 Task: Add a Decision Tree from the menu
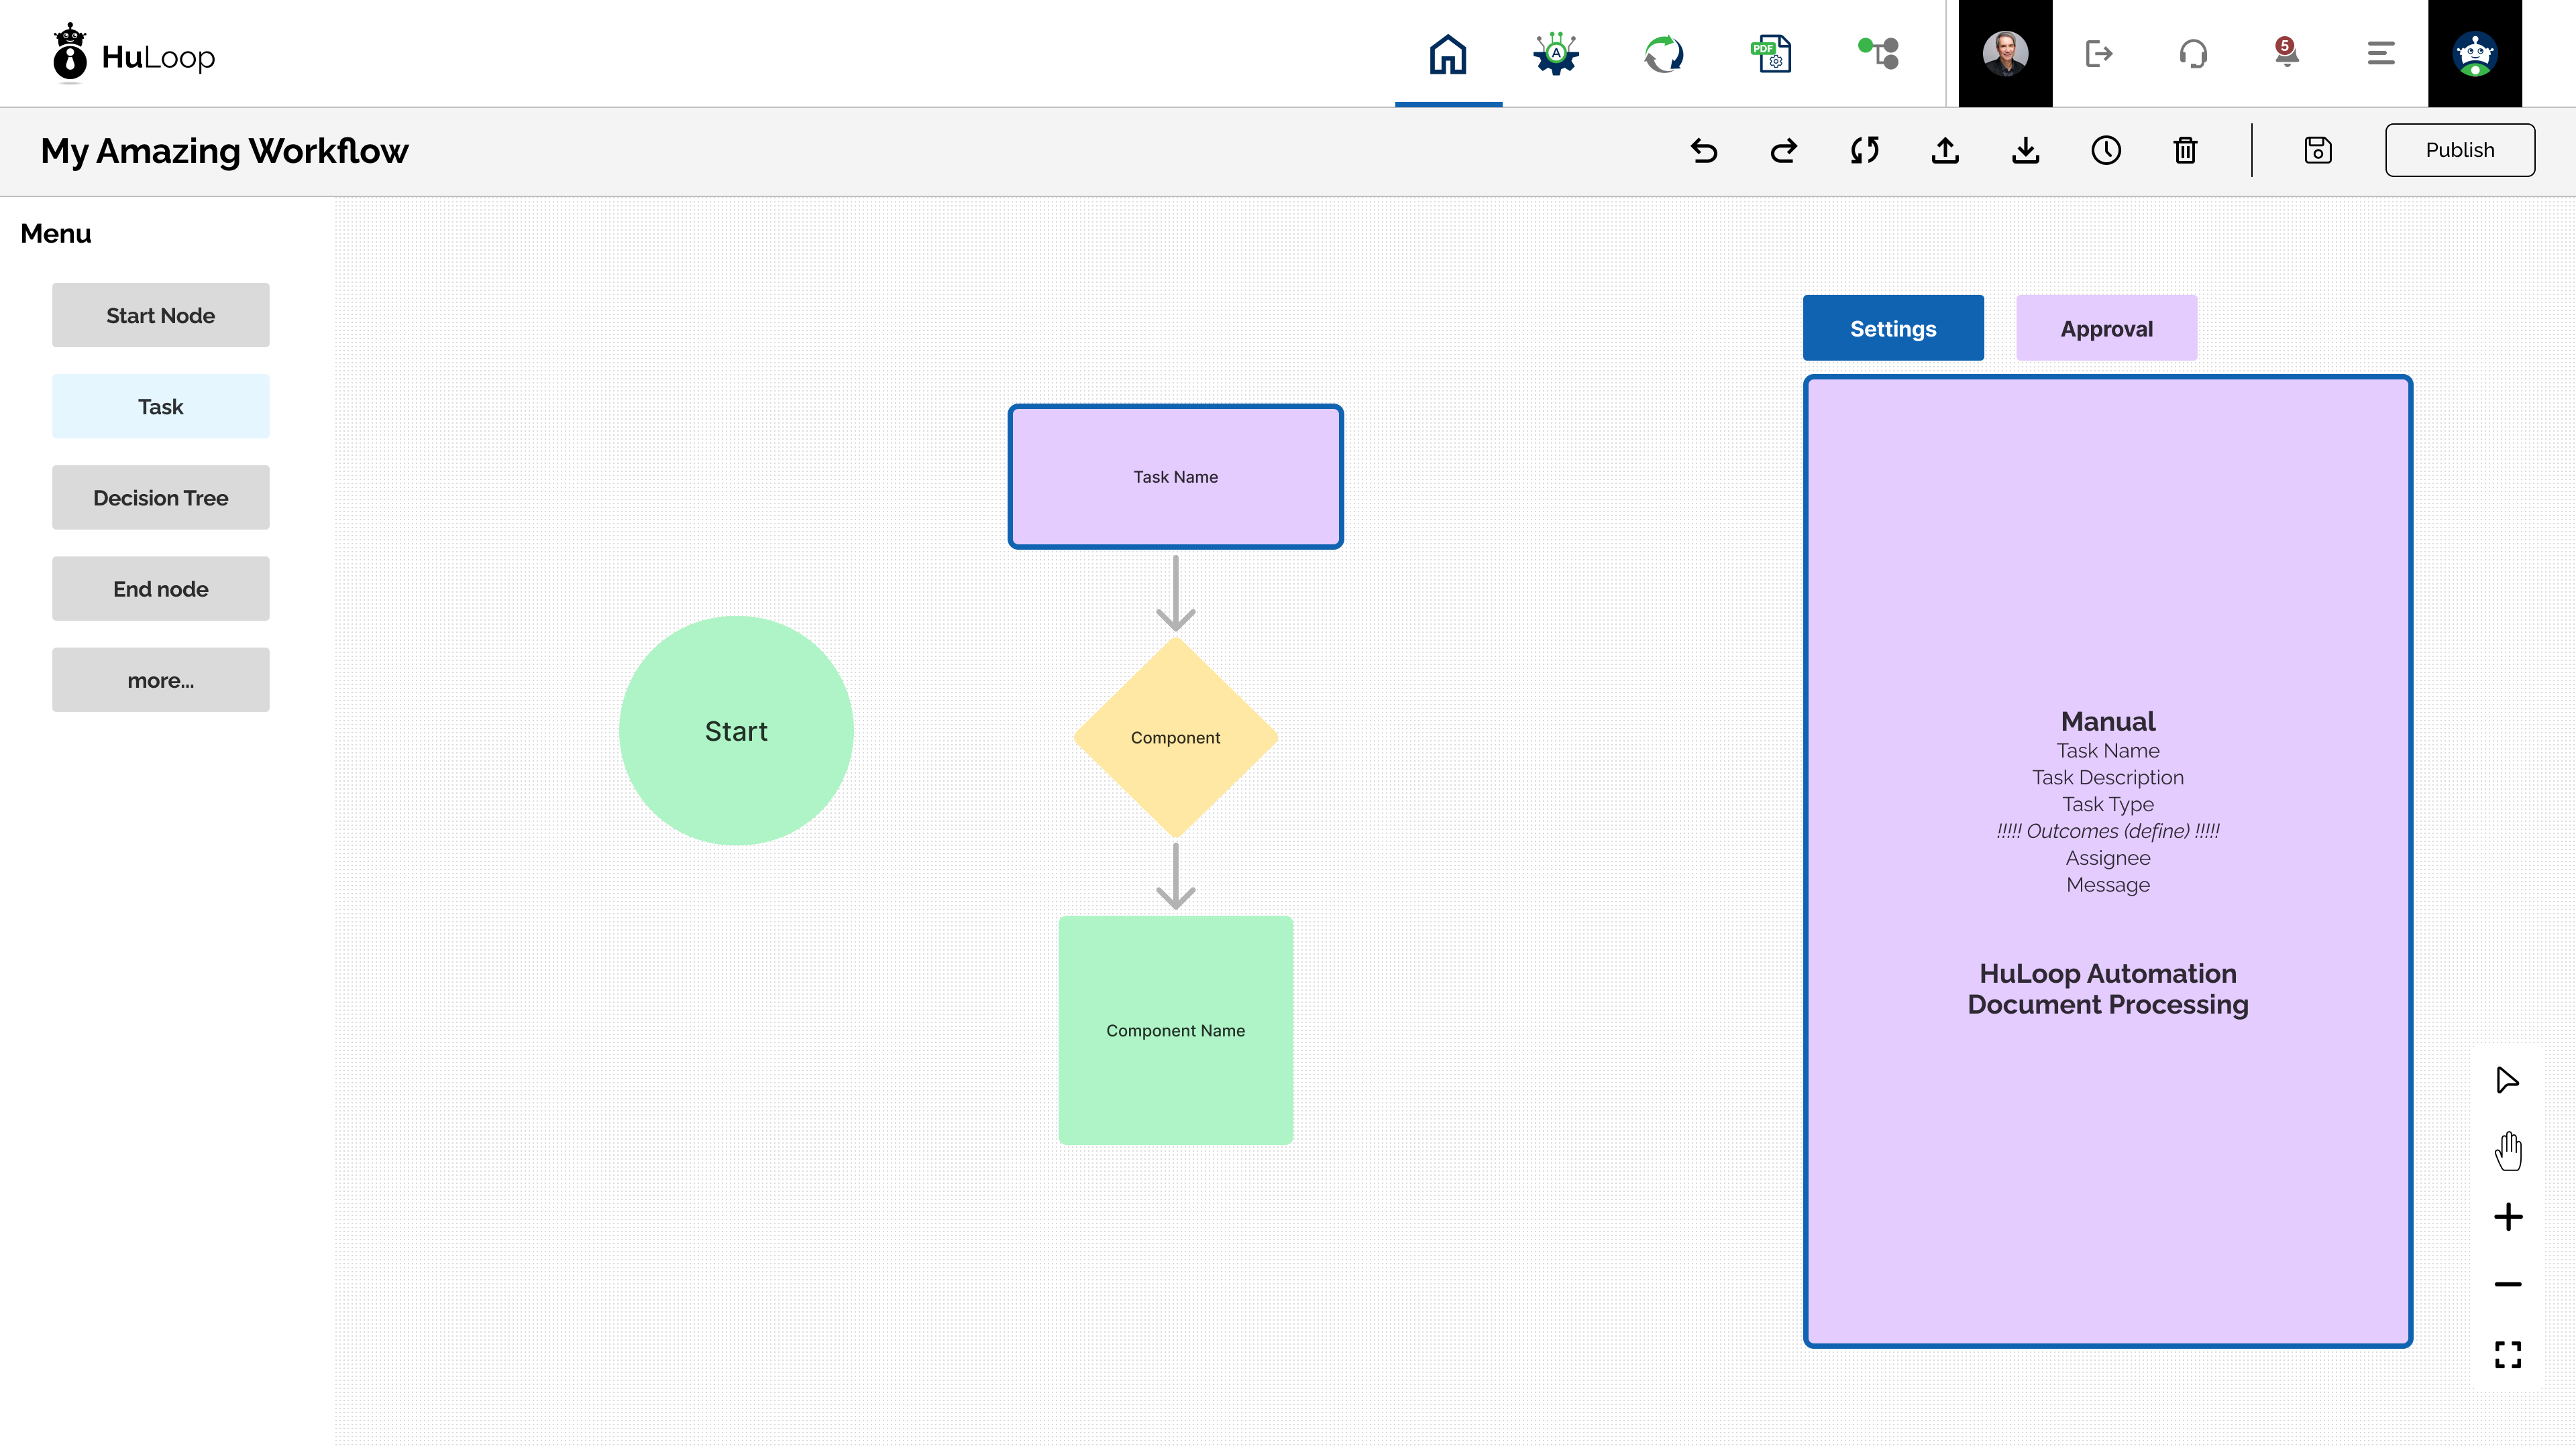pyautogui.click(x=161, y=497)
